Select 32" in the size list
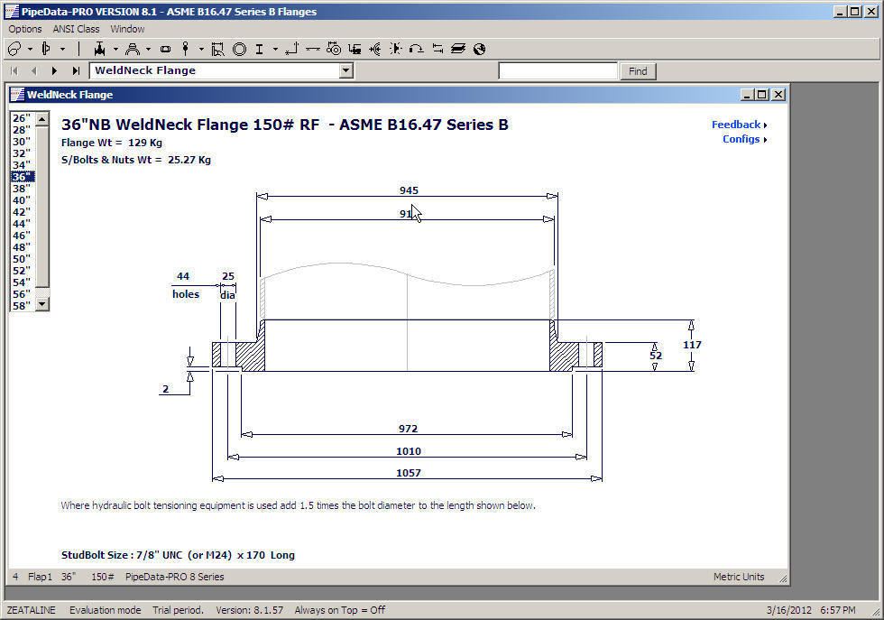884x620 pixels. pos(22,153)
